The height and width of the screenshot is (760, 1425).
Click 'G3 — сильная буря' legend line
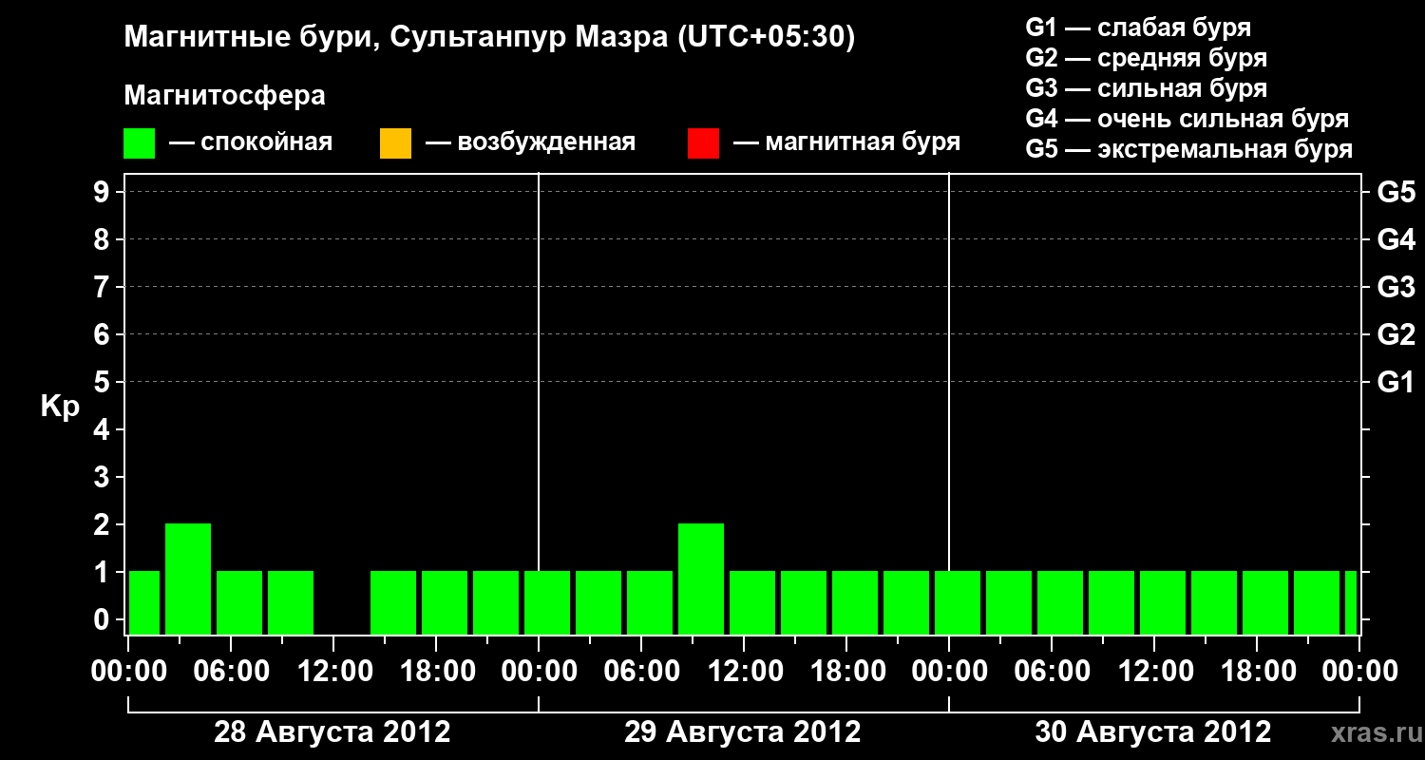(x=1147, y=88)
